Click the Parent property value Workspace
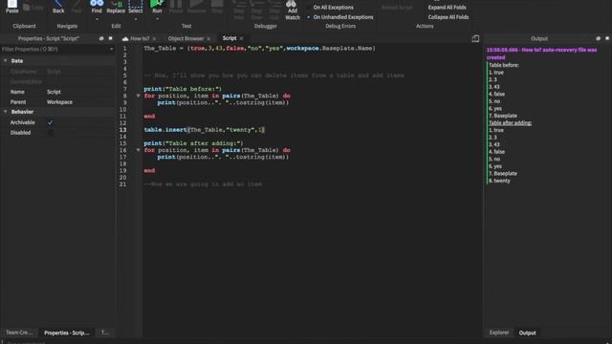612x344 pixels. (59, 102)
